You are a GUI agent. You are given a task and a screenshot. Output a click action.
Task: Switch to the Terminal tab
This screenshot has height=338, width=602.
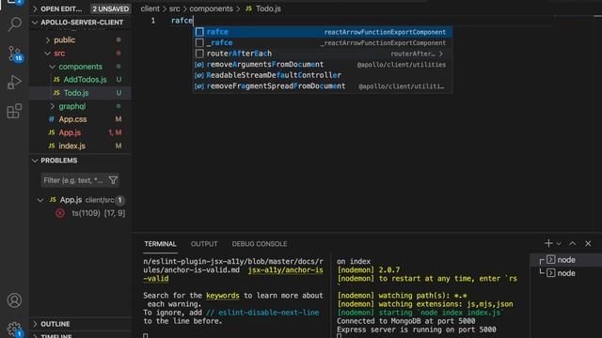(x=160, y=244)
